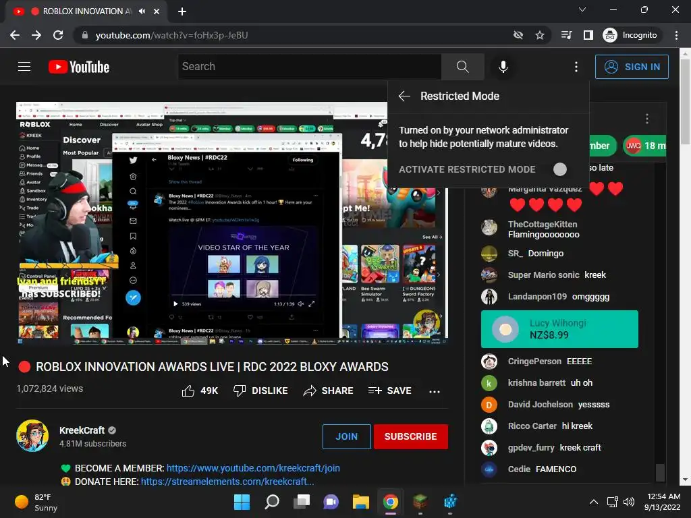Viewport: 691px width, 518px height.
Task: Subscribe to KreekCraft
Action: [x=411, y=436]
